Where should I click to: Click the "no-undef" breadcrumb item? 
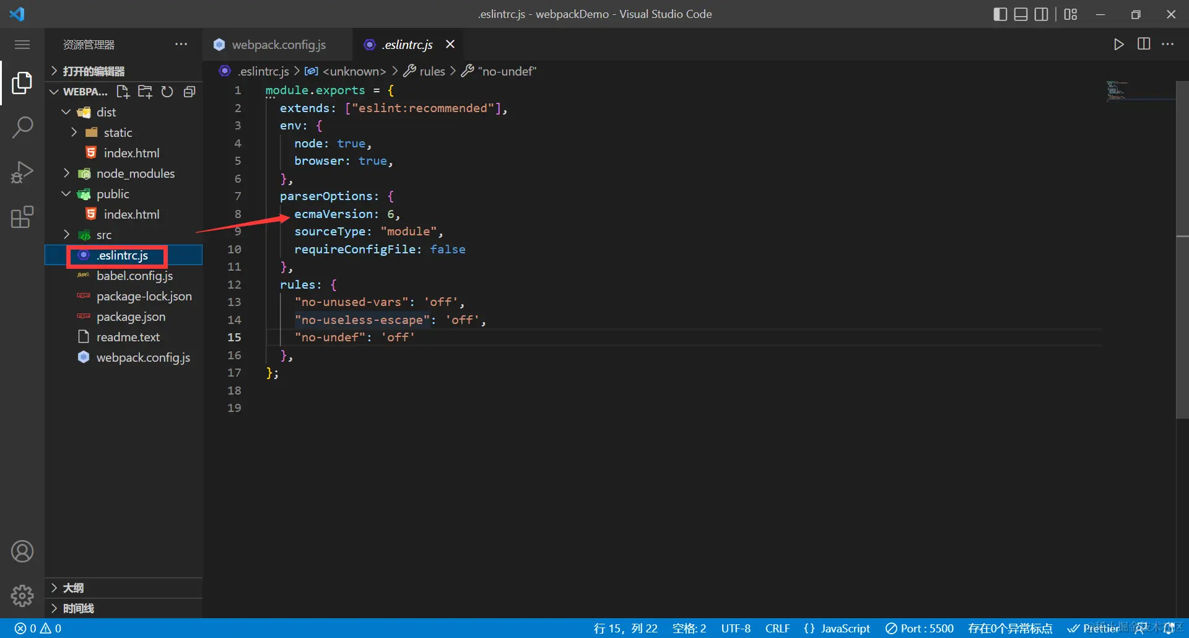tap(507, 71)
